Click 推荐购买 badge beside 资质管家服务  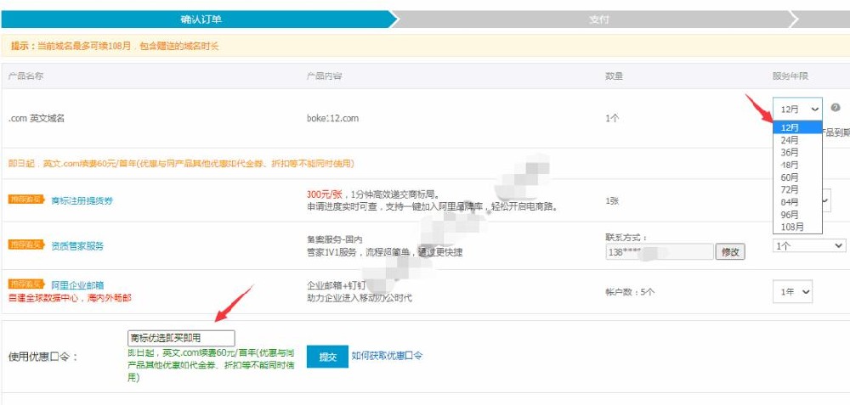25,245
